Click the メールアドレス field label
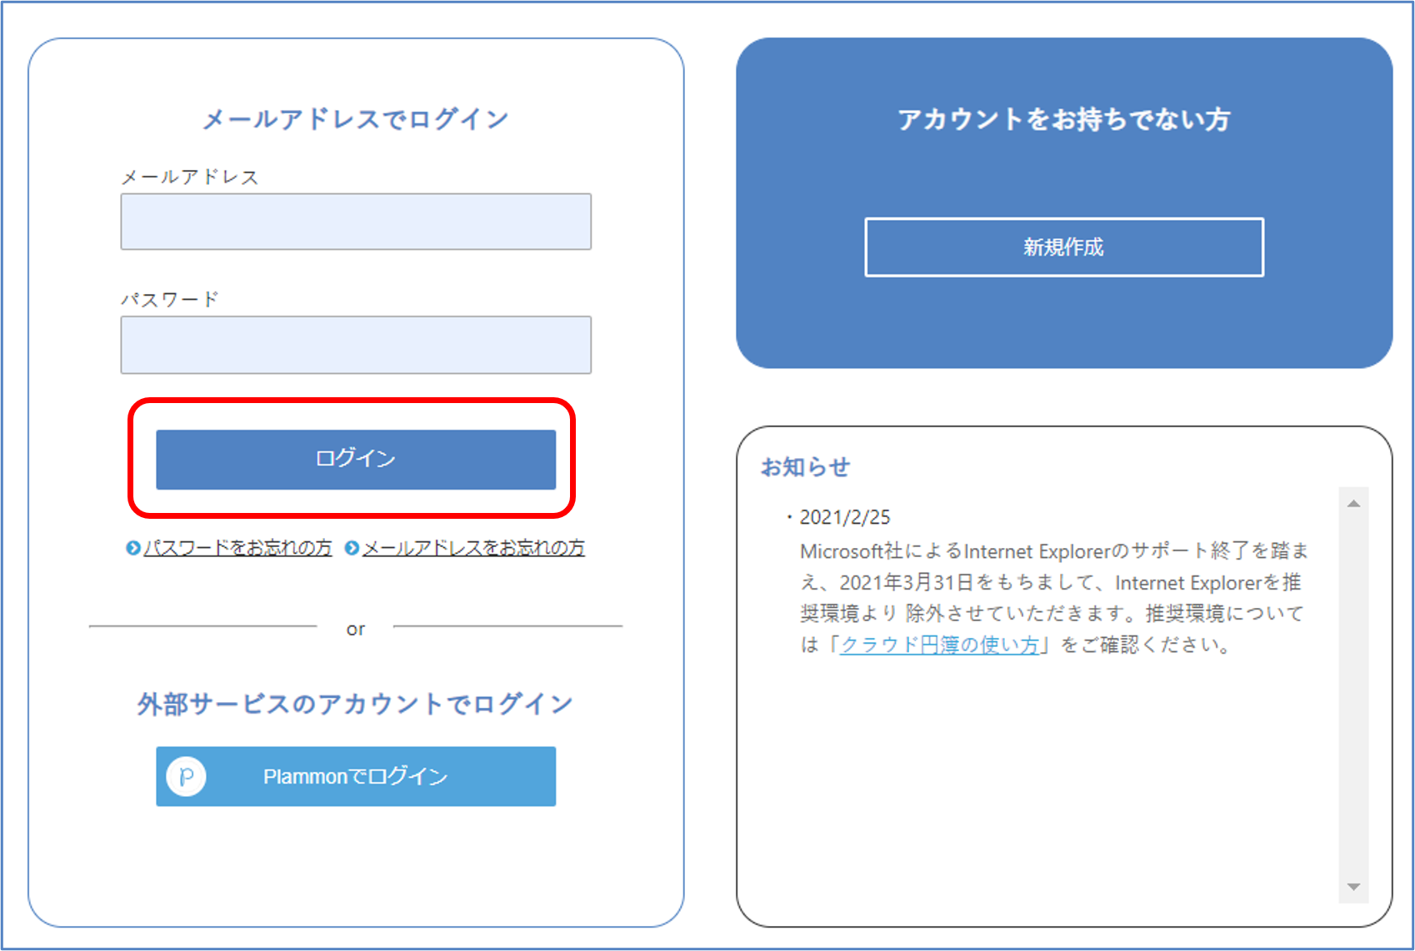The width and height of the screenshot is (1415, 951). 190,177
